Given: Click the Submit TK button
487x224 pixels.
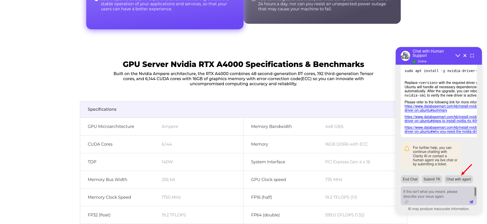Looking at the screenshot, I should tap(432, 179).
